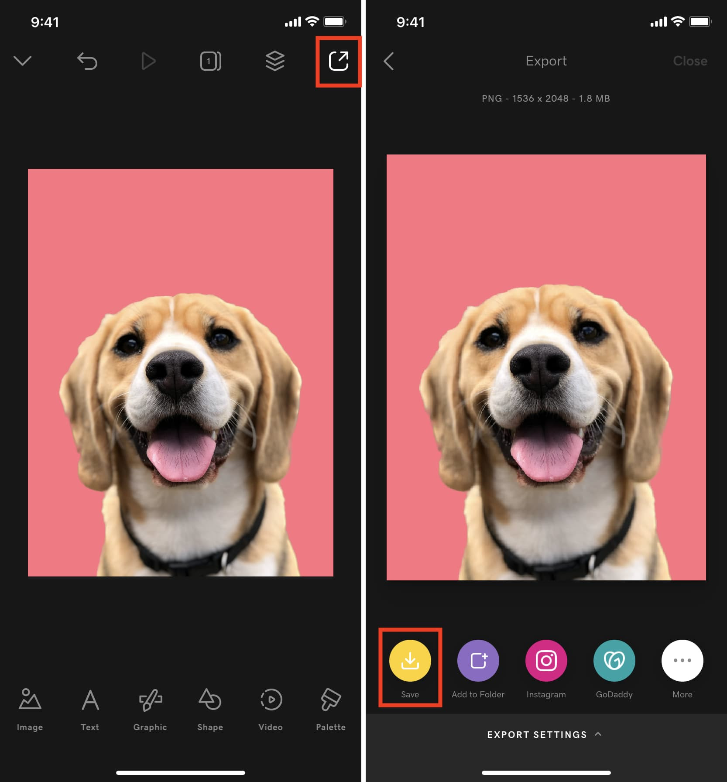This screenshot has width=727, height=782.
Task: Tap the export share icon
Action: [x=339, y=61]
